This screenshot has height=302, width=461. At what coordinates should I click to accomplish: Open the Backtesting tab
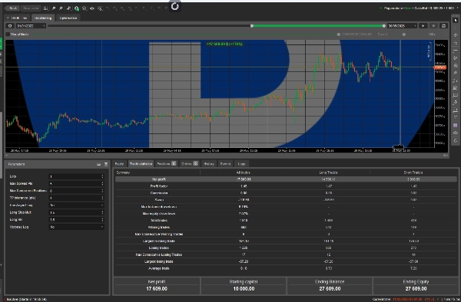[43, 18]
